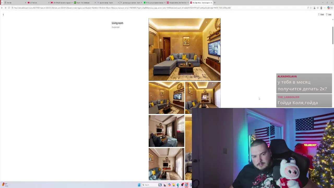Open the browser extensions icon
Screen dimensions: 334x188
[x=314, y=8]
